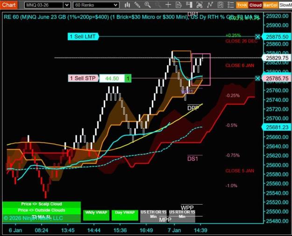Click the Wkly VWAP status box
Viewport: 292px width, 236px height.
coord(96,215)
